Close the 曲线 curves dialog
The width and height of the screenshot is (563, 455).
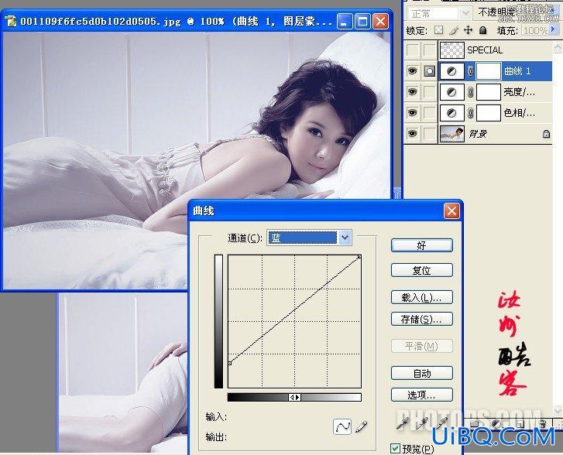coord(451,211)
